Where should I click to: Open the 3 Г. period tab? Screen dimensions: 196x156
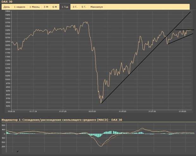(x=75, y=7)
